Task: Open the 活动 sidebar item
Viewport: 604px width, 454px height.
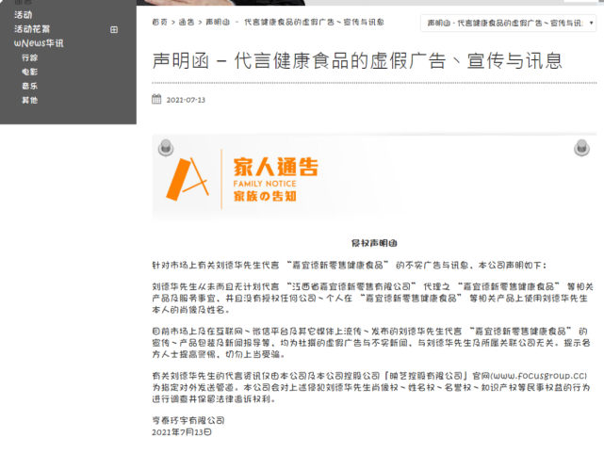Action: coord(24,15)
